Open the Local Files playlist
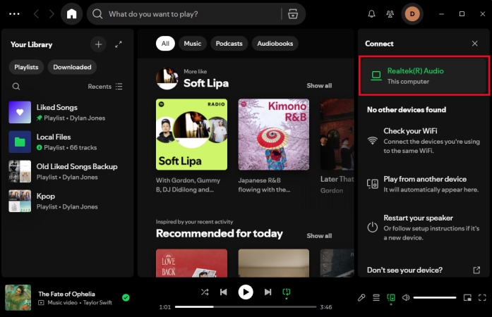This screenshot has height=317, width=492. 67,142
